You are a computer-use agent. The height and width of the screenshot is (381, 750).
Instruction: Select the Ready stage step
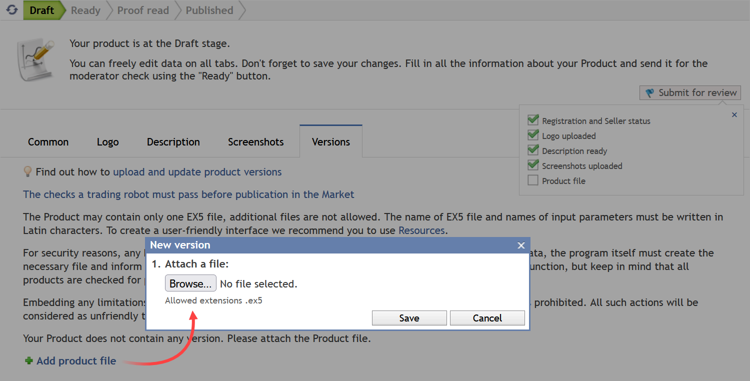tap(85, 10)
